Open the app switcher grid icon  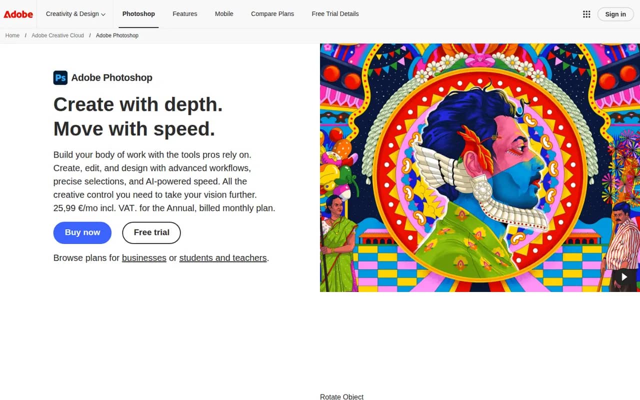(586, 14)
